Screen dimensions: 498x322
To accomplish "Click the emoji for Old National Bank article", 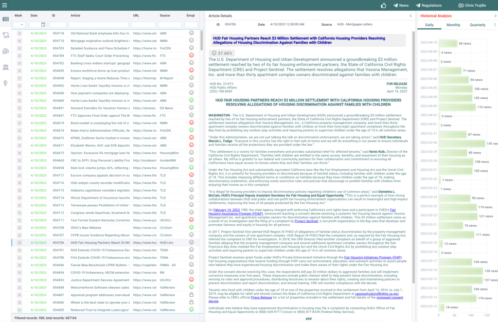I will [191, 33].
